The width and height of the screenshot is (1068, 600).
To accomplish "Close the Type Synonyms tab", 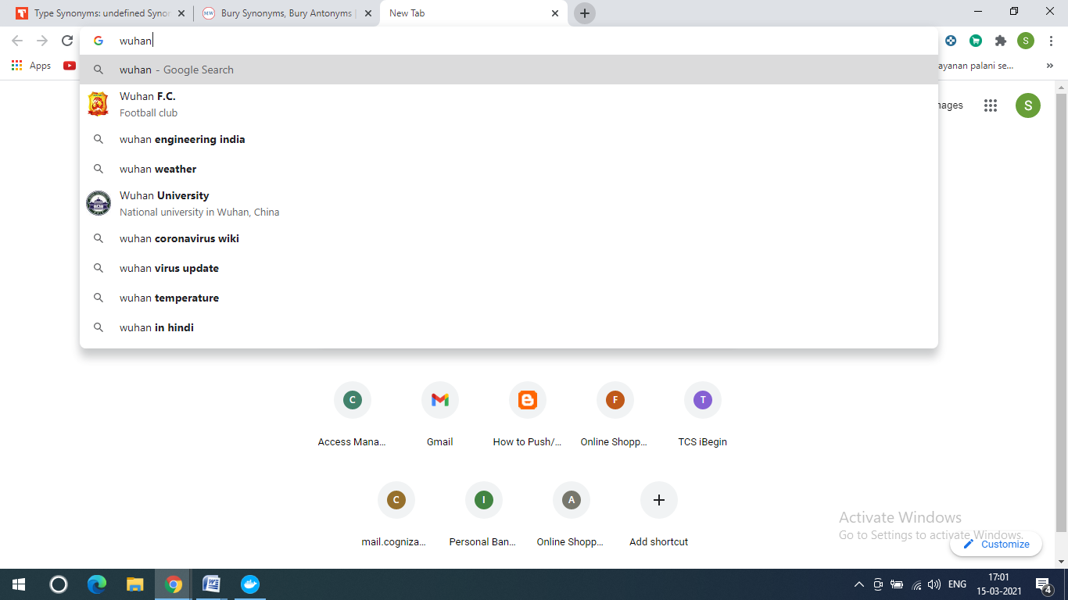I will coord(183,13).
